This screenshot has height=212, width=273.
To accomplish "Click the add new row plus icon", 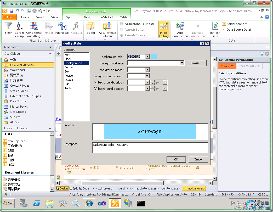I will coord(59,177).
